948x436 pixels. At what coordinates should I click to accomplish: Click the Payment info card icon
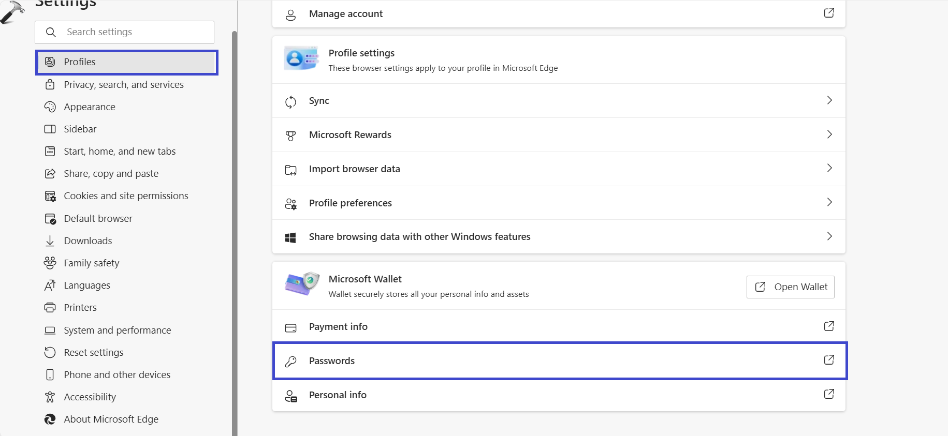point(290,327)
